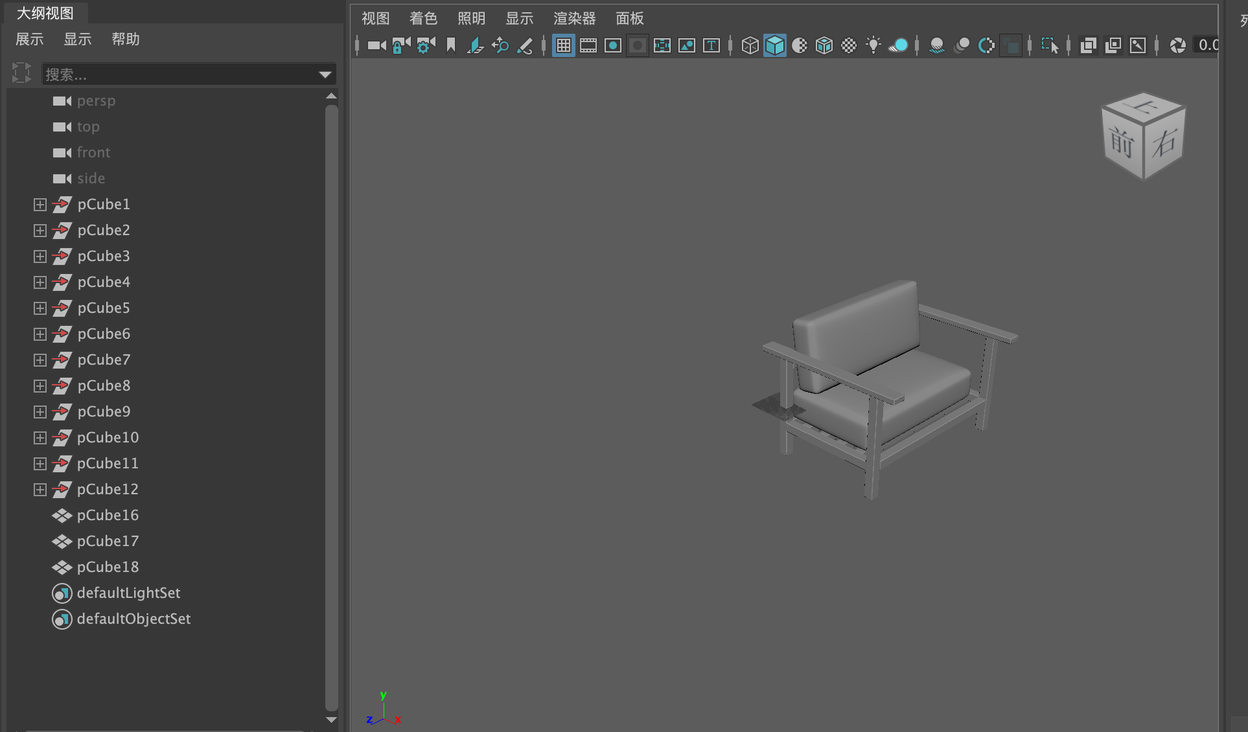The image size is (1248, 732).
Task: Open the outliner search filter dropdown arrow
Action: point(325,75)
